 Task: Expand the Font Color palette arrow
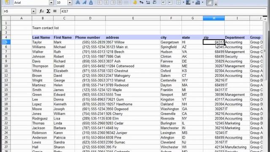coord(202,3)
